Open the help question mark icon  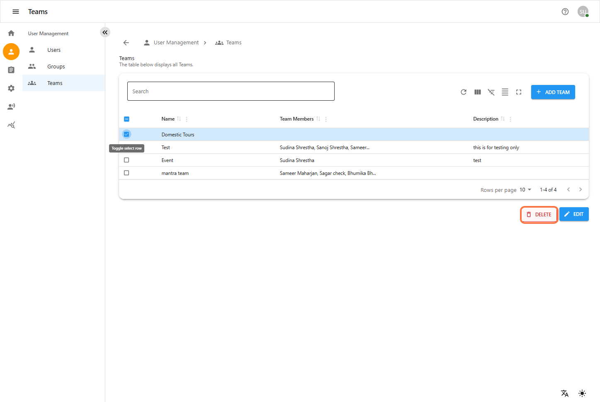pos(565,12)
